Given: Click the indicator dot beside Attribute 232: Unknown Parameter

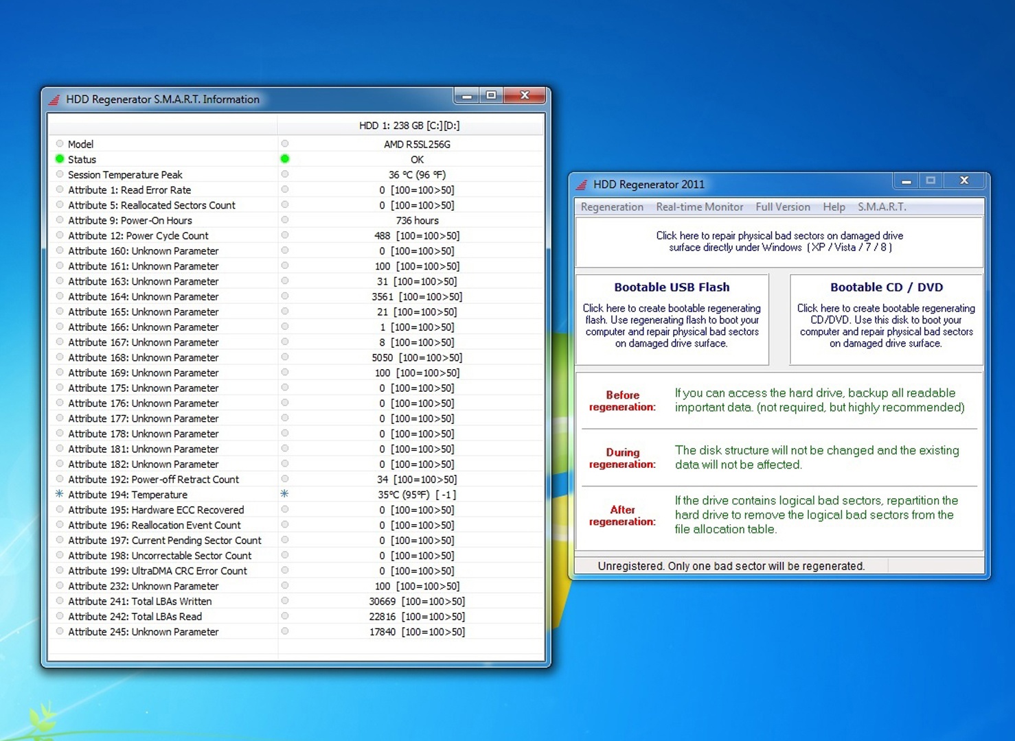Looking at the screenshot, I should [60, 585].
